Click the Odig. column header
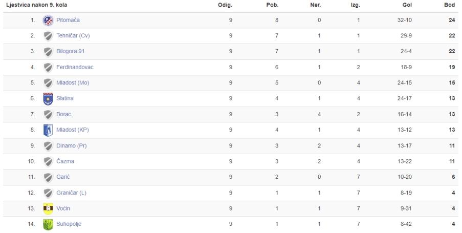Screen dimensions: 462x233 pos(225,5)
